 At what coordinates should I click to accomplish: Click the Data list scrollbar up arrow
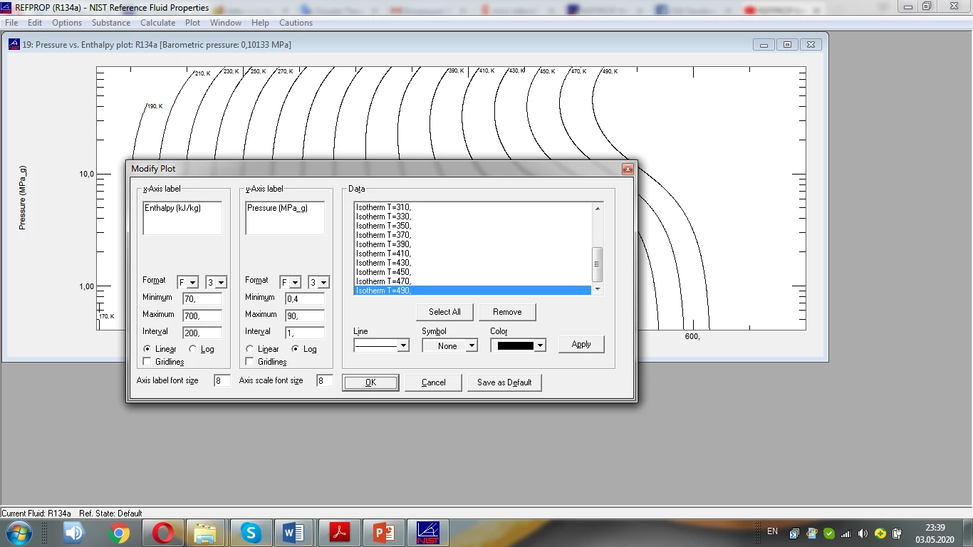point(597,208)
